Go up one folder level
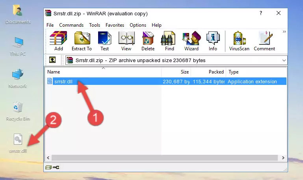The width and height of the screenshot is (303, 180). [52, 60]
